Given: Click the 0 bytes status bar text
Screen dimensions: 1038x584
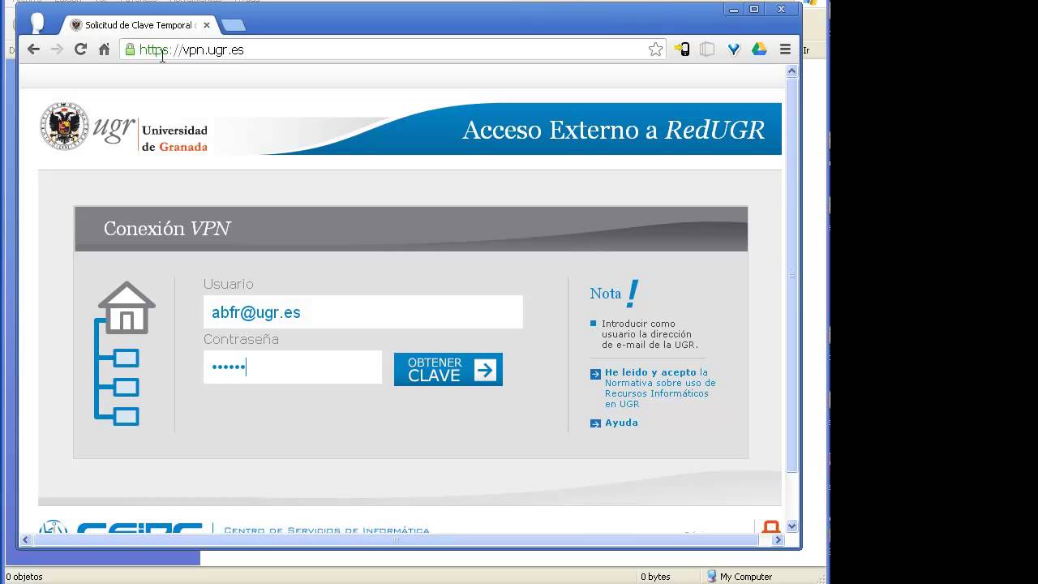Looking at the screenshot, I should (655, 577).
